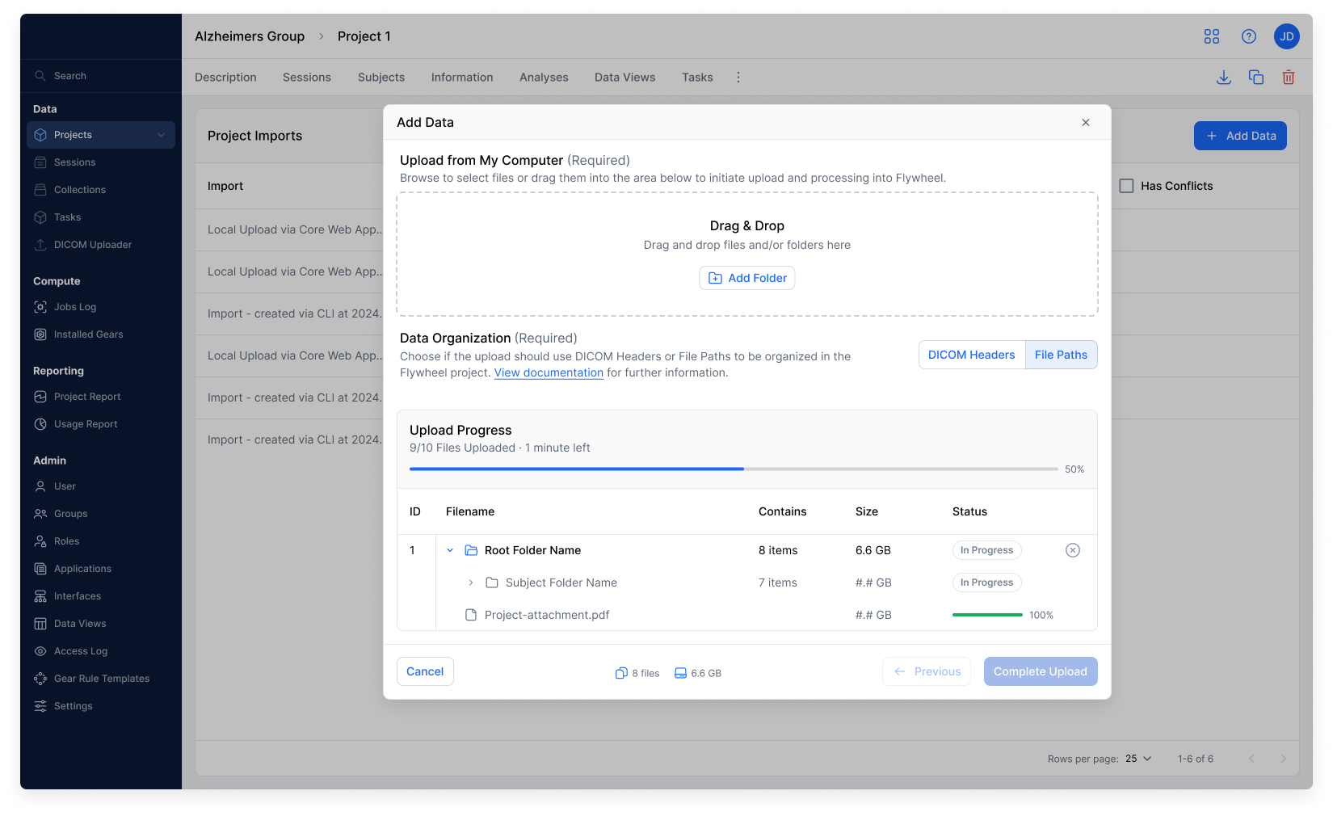This screenshot has height=816, width=1333.
Task: Click the Project-attachment.pdf 100% progress bar
Action: (x=987, y=615)
